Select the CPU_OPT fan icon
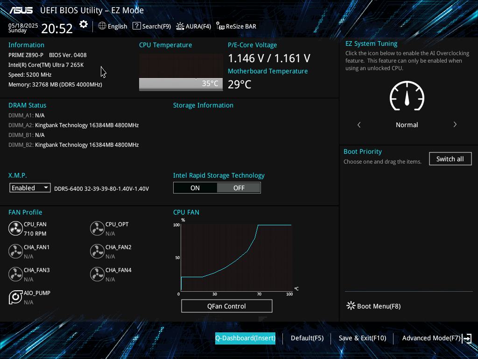Screen dimensions: 478x359 [97, 228]
